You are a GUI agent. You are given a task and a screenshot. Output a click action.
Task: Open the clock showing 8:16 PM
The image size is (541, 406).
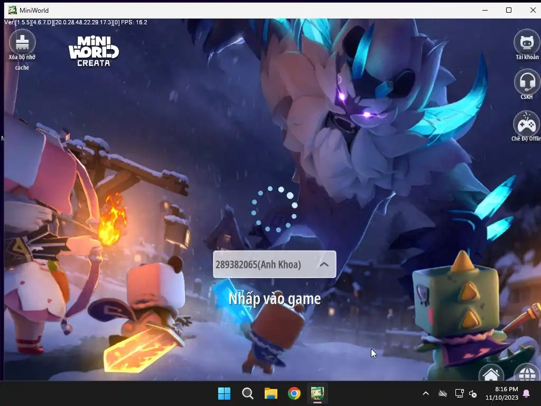click(502, 393)
